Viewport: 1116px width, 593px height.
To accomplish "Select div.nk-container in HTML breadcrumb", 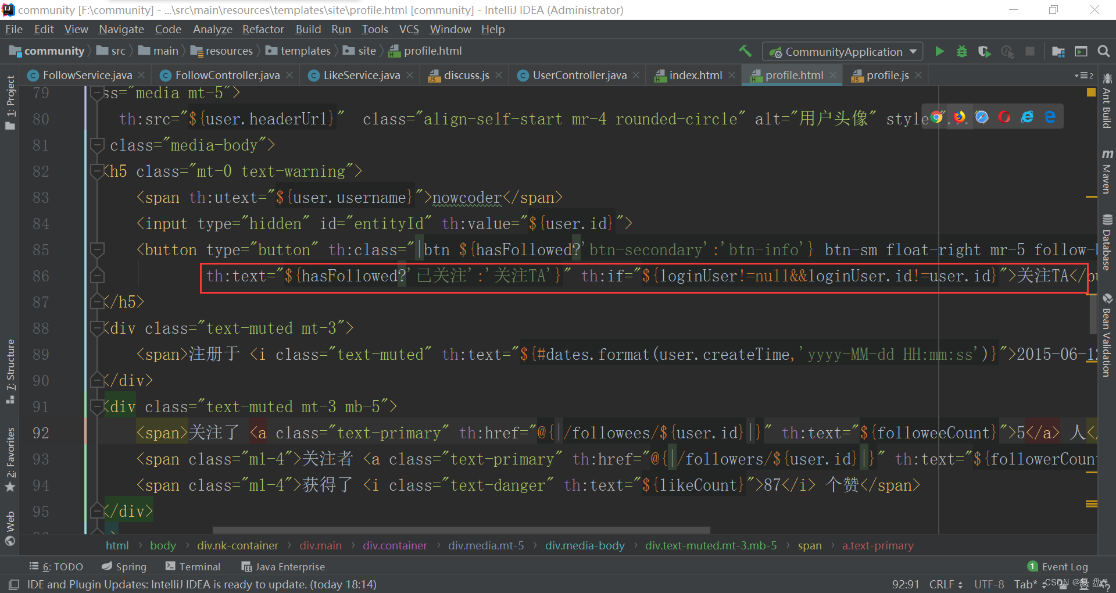I will click(x=237, y=545).
